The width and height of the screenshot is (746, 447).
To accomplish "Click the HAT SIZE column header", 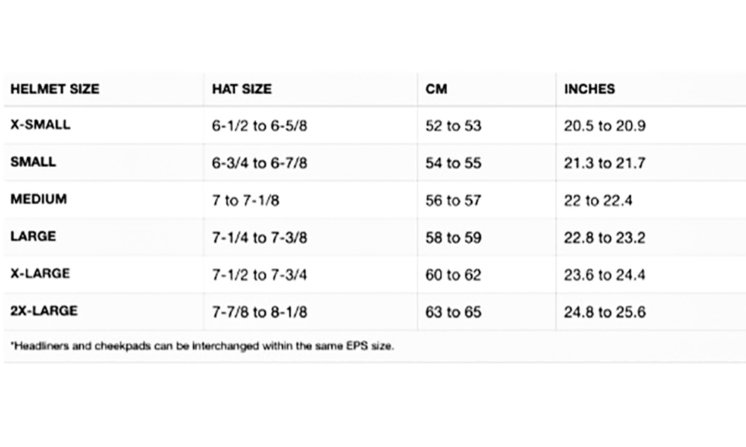I will pyautogui.click(x=242, y=89).
